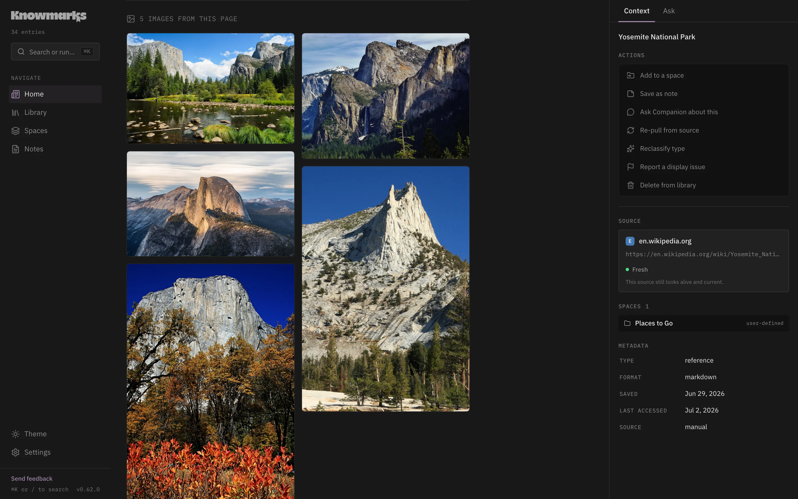Open the Send feedback link
The height and width of the screenshot is (499, 798).
(32, 478)
